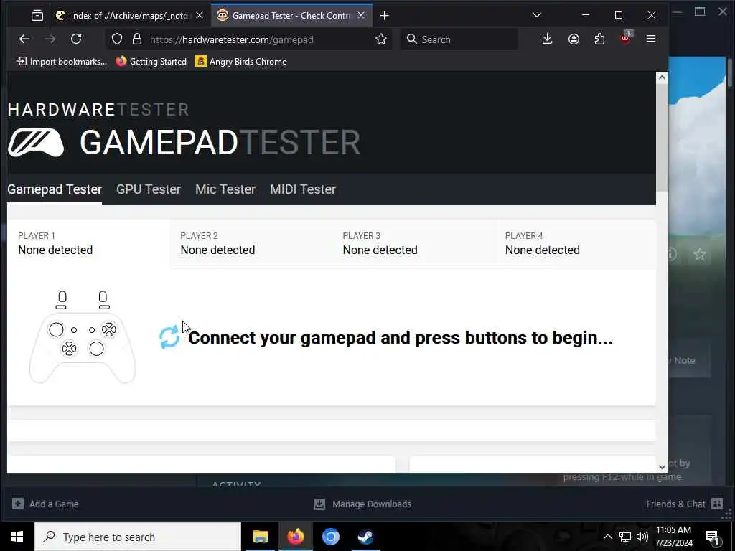Screen dimensions: 735x551
Task: Open the Windows Start menu
Action: (17, 537)
